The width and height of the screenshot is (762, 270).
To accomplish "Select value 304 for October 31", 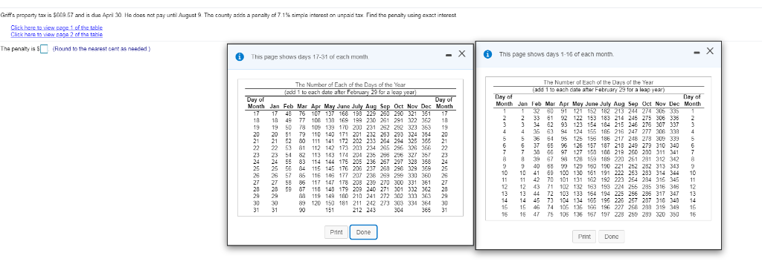I will coord(399,210).
